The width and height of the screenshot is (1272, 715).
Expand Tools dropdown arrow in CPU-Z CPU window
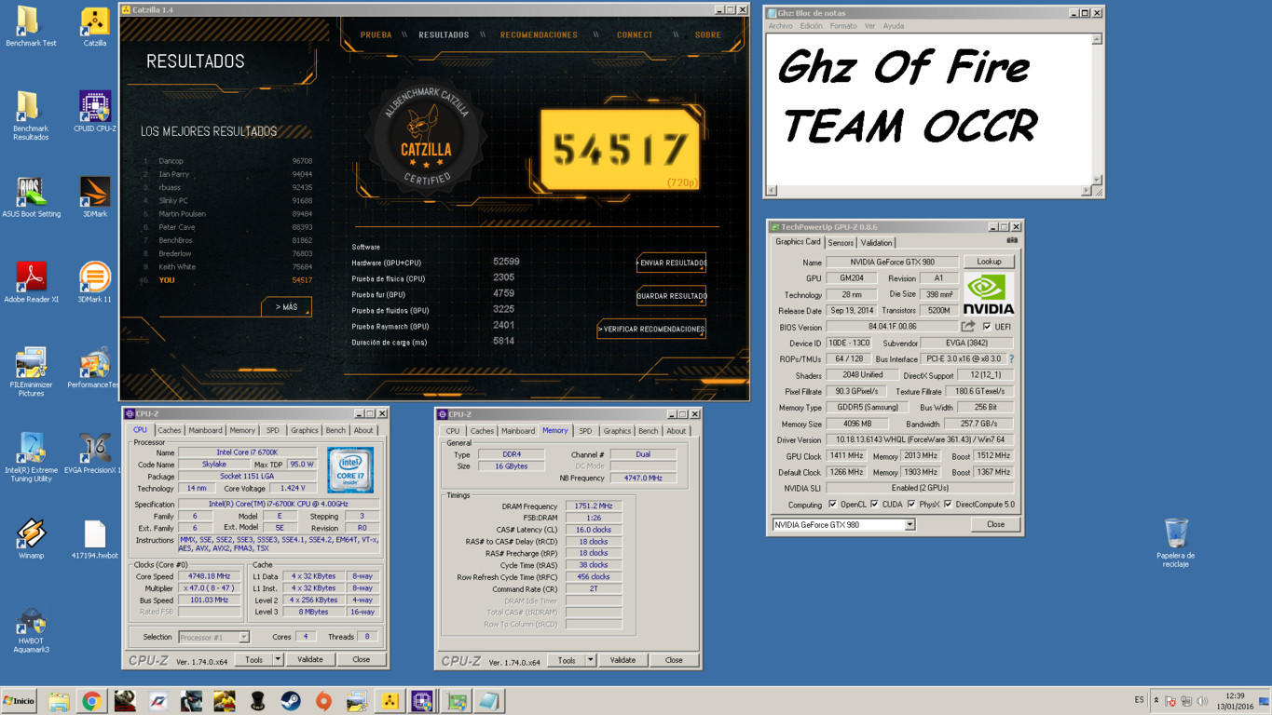coord(277,659)
